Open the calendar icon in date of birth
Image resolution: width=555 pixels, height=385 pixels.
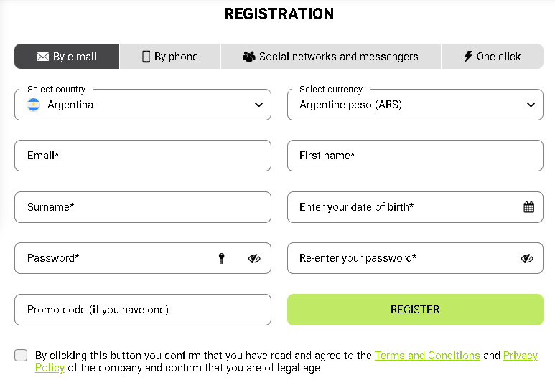point(529,207)
